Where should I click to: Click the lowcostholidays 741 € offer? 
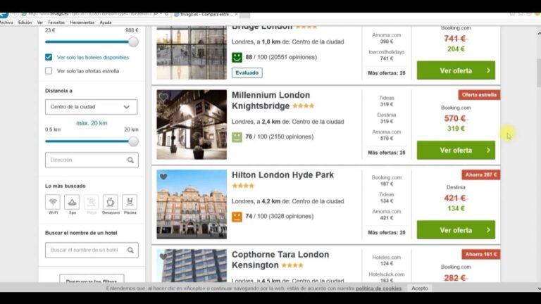coord(387,55)
